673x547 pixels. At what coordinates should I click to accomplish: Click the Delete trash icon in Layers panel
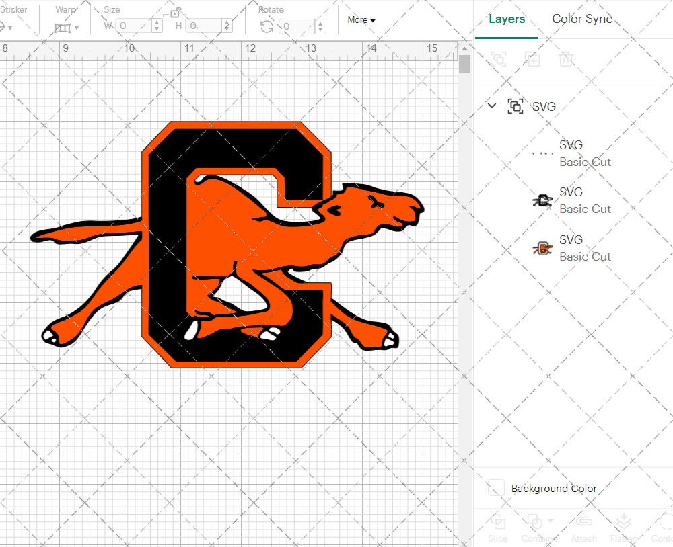[x=566, y=59]
